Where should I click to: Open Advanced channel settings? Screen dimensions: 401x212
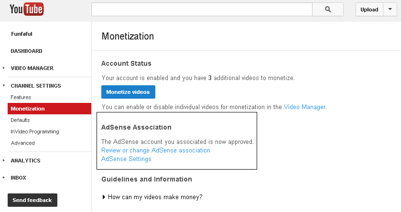tap(22, 143)
